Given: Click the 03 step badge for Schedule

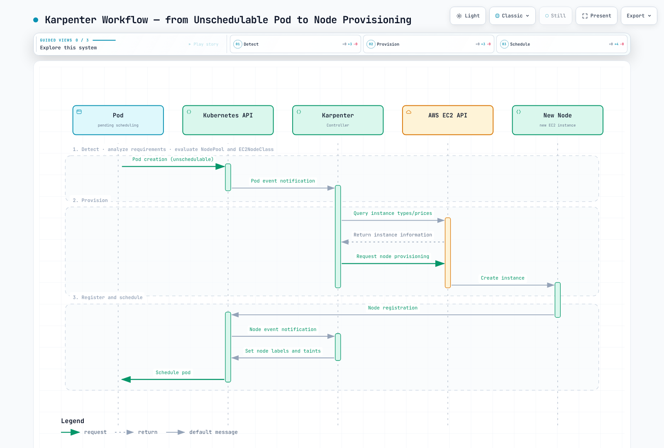Looking at the screenshot, I should tap(504, 44).
